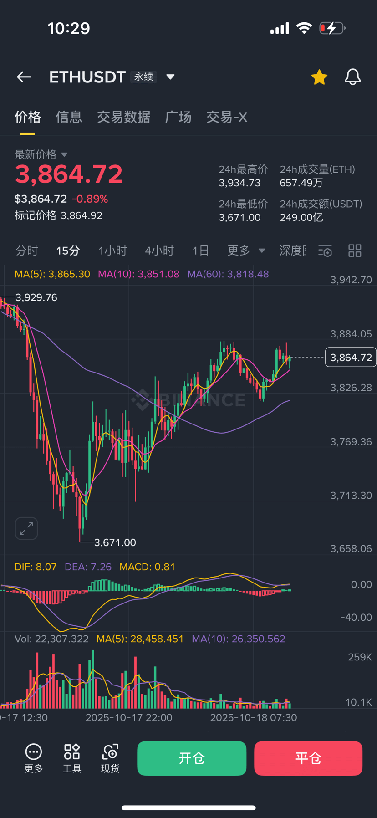Tap the 24h成交量 value 657.49万

pyautogui.click(x=301, y=183)
